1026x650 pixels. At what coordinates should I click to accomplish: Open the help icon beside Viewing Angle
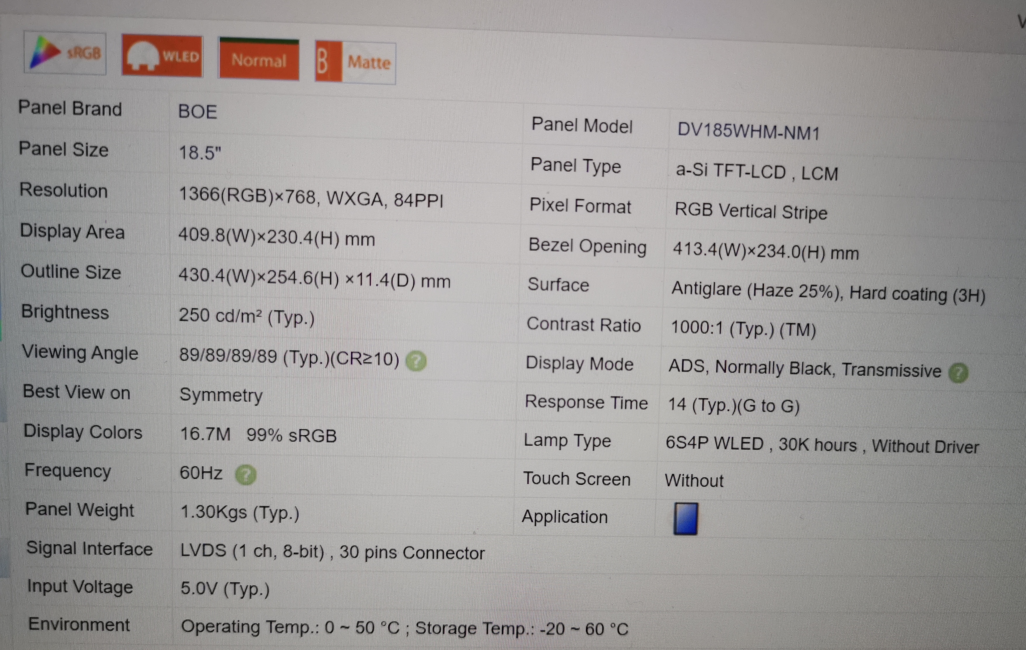(x=416, y=361)
